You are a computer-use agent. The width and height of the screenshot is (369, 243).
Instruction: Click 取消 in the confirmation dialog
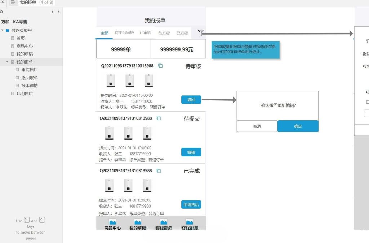(256, 126)
